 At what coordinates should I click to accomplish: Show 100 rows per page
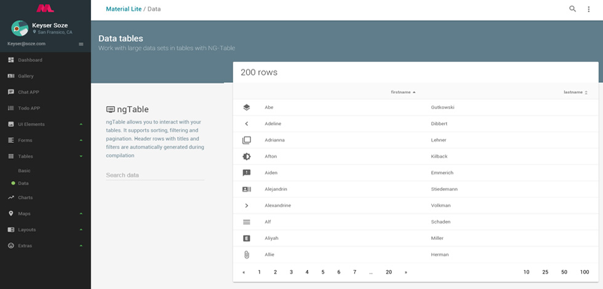click(x=585, y=272)
